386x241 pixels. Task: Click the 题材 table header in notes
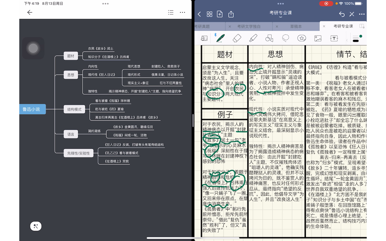225,54
